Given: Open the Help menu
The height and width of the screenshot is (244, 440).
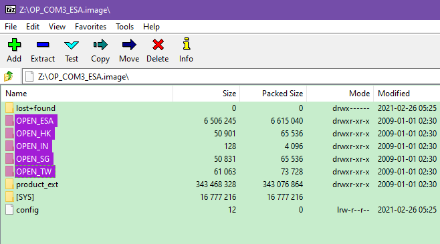Looking at the screenshot, I should [x=151, y=27].
